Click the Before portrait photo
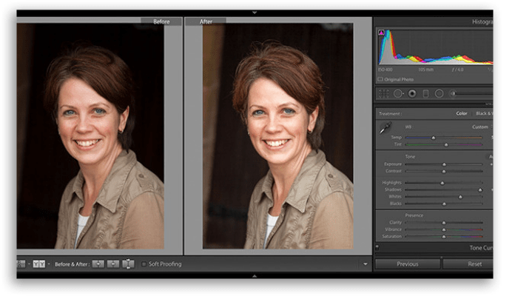This screenshot has width=518, height=296. point(90,135)
